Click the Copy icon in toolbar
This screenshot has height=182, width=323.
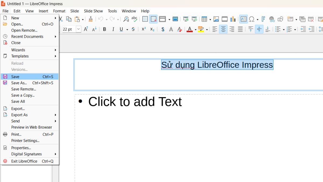tap(69, 19)
